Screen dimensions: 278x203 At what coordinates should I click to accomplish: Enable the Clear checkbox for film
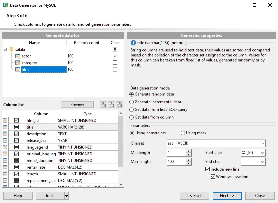(115, 69)
